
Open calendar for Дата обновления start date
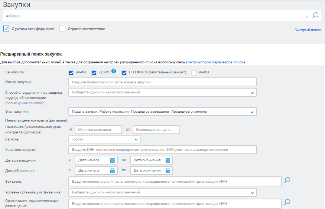(x=112, y=170)
